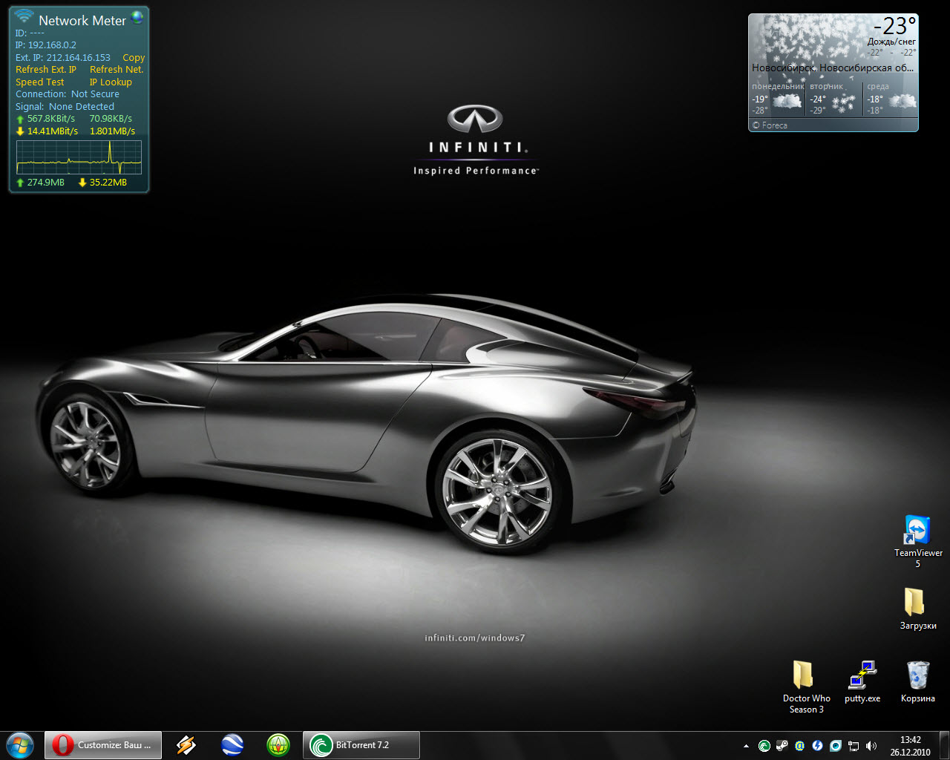The image size is (950, 760).
Task: Click Copy next to external IP
Action: point(134,57)
